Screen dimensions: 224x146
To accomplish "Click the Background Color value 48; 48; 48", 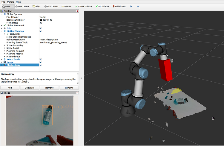I will coord(47,20).
